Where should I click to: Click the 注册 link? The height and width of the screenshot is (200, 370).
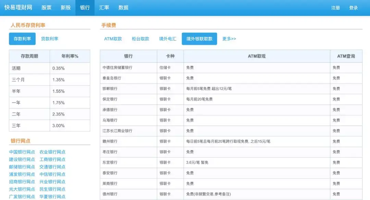[335, 8]
